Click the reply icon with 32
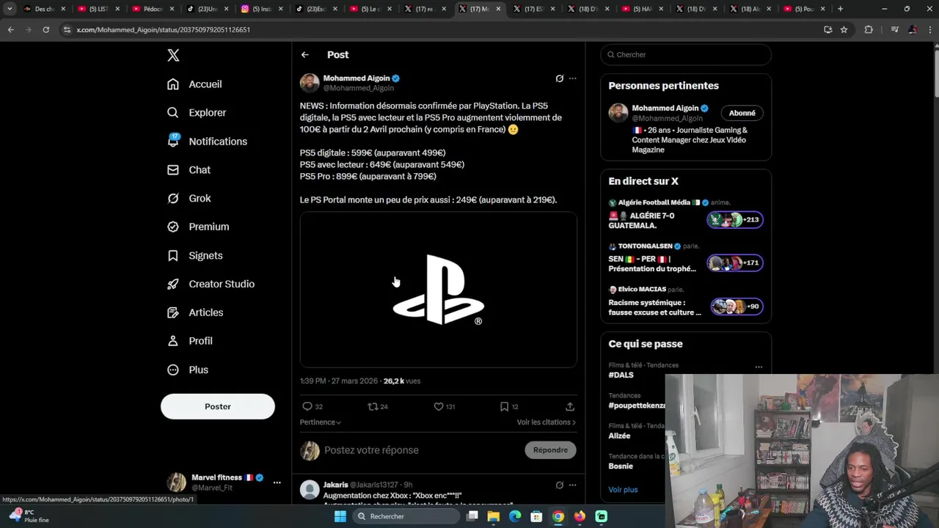 (x=313, y=406)
